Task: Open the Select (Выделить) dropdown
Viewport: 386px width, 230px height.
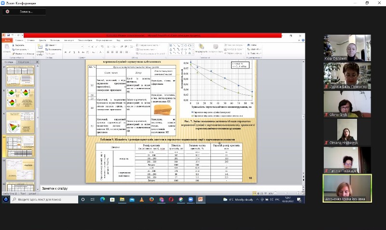Action: point(254,53)
